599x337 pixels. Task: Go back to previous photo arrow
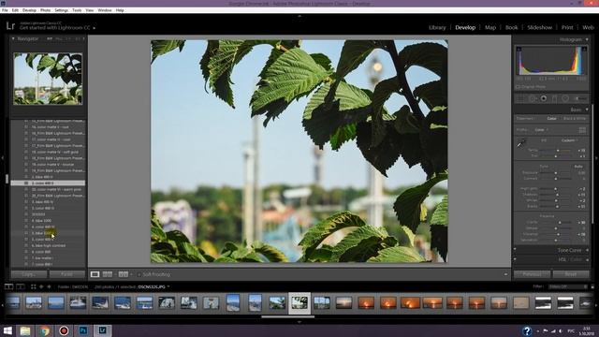(x=41, y=286)
